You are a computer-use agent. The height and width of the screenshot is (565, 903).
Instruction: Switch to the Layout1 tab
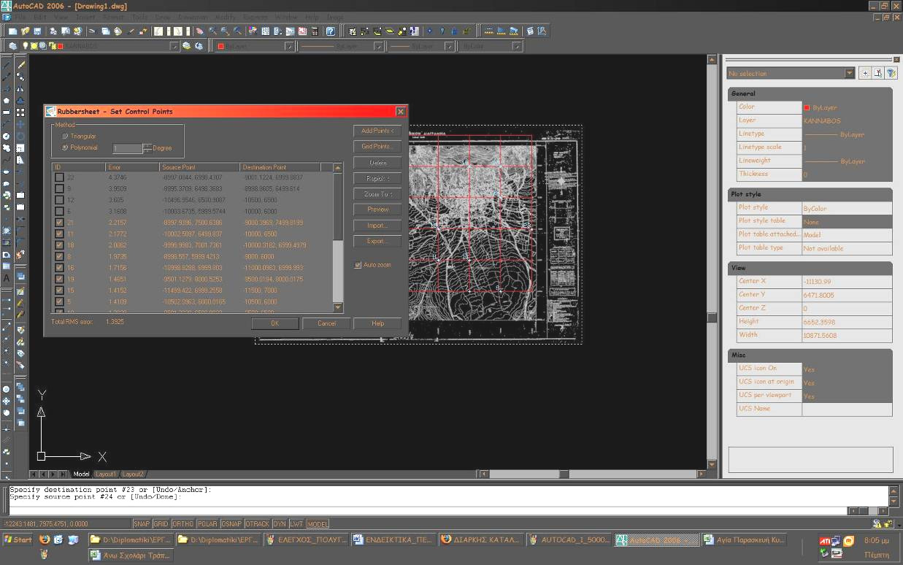click(x=106, y=474)
